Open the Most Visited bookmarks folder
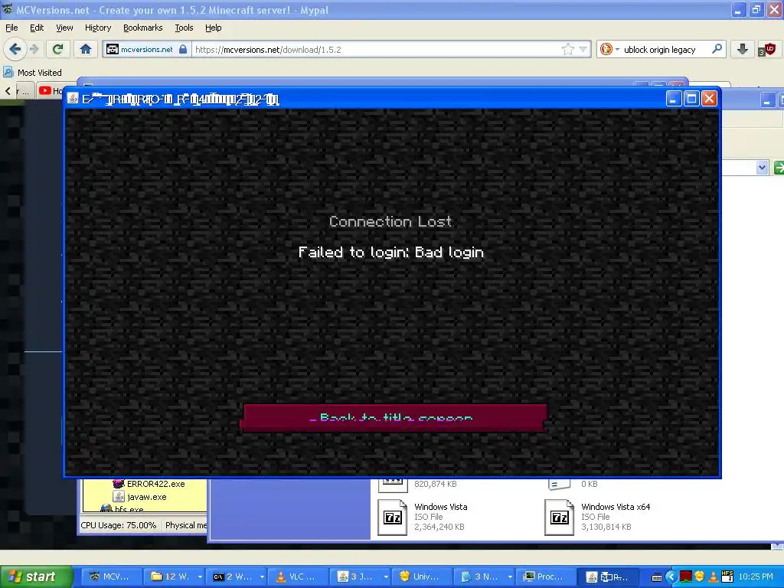The height and width of the screenshot is (588, 784). pos(32,73)
